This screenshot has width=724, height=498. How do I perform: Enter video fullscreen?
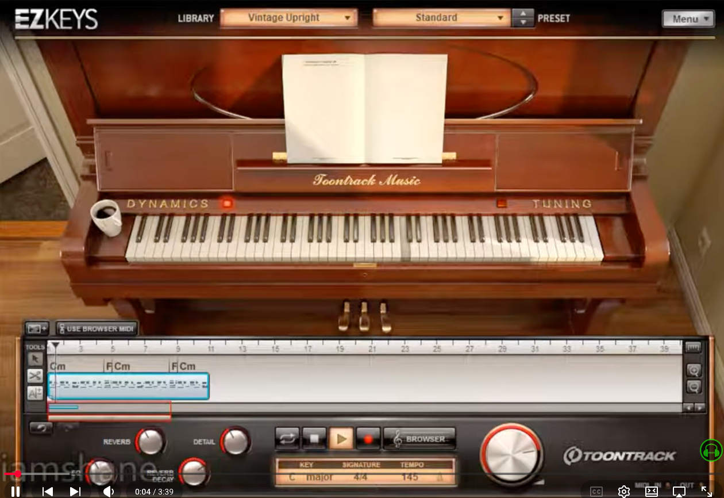707,491
